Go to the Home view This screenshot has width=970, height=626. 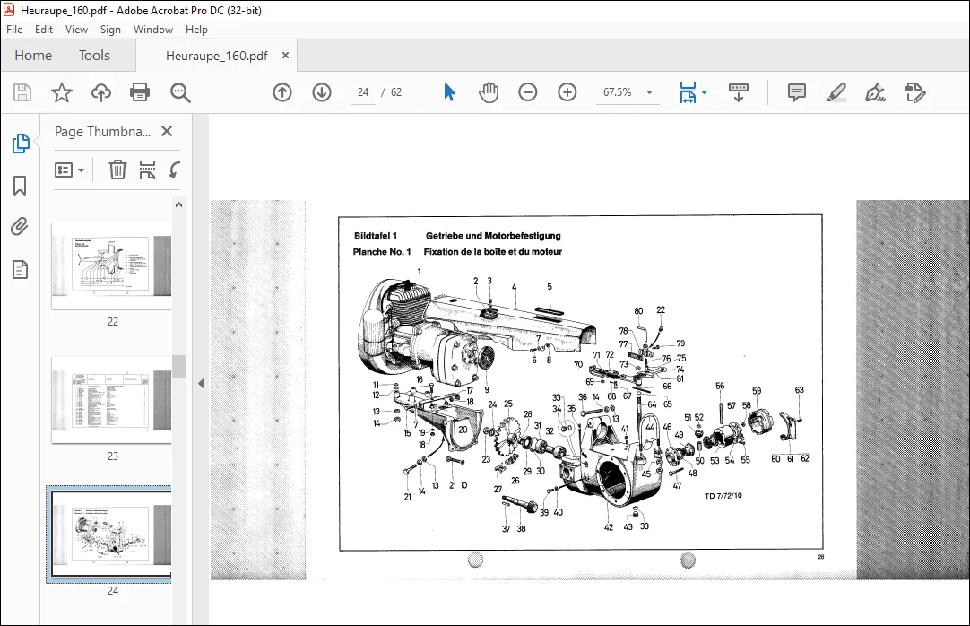pyautogui.click(x=33, y=56)
